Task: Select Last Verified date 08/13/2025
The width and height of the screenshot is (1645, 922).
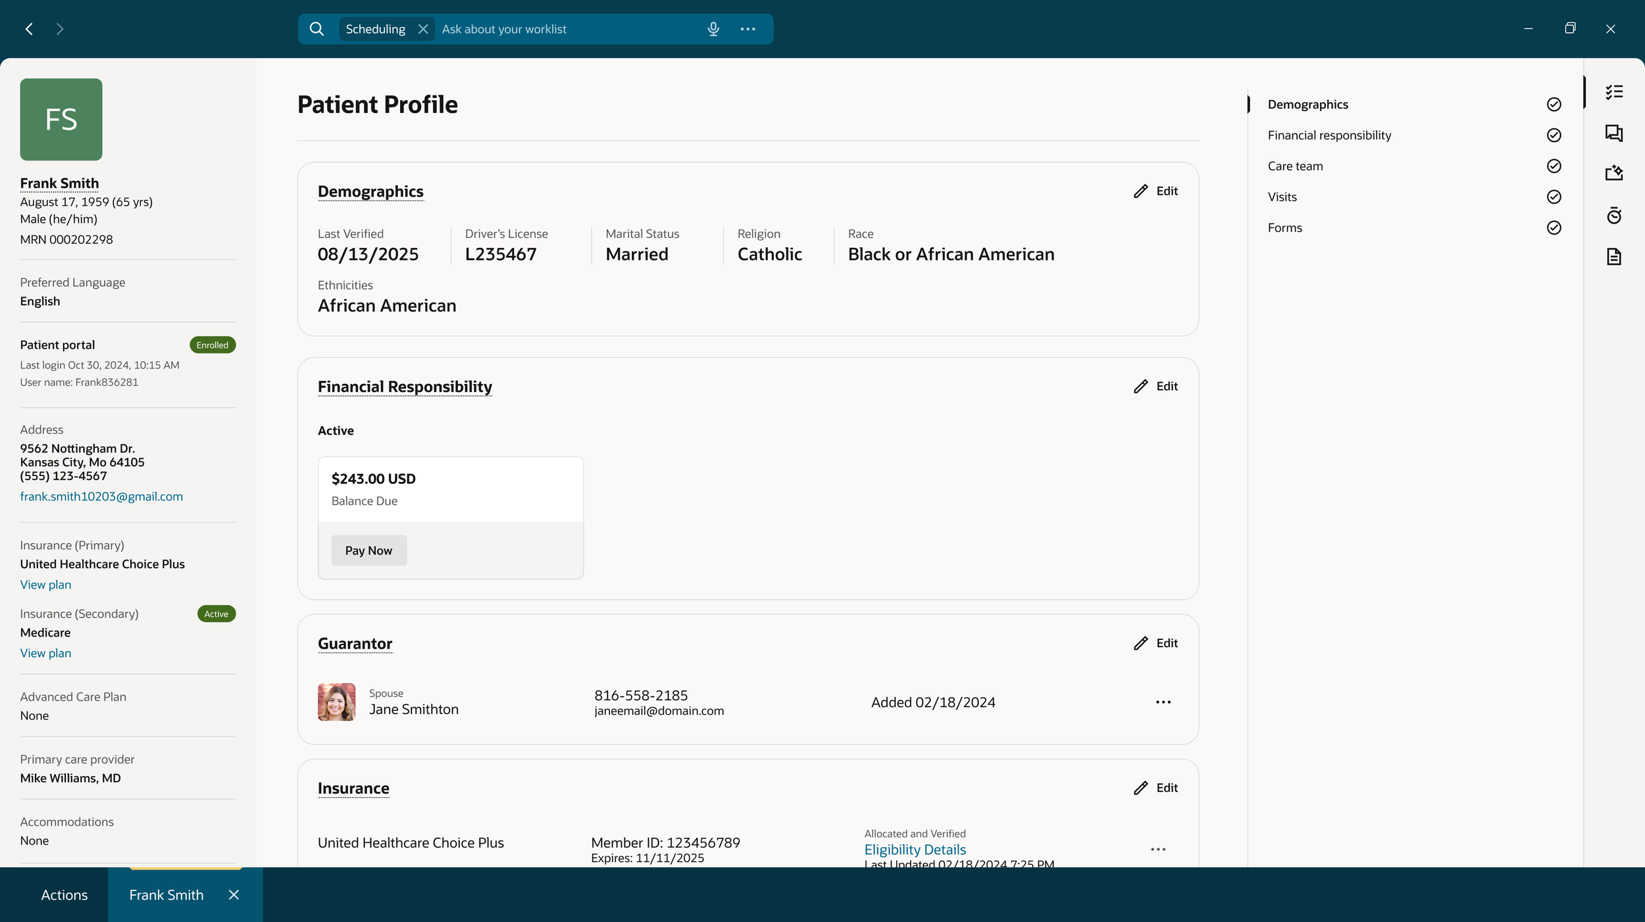Action: click(x=368, y=255)
